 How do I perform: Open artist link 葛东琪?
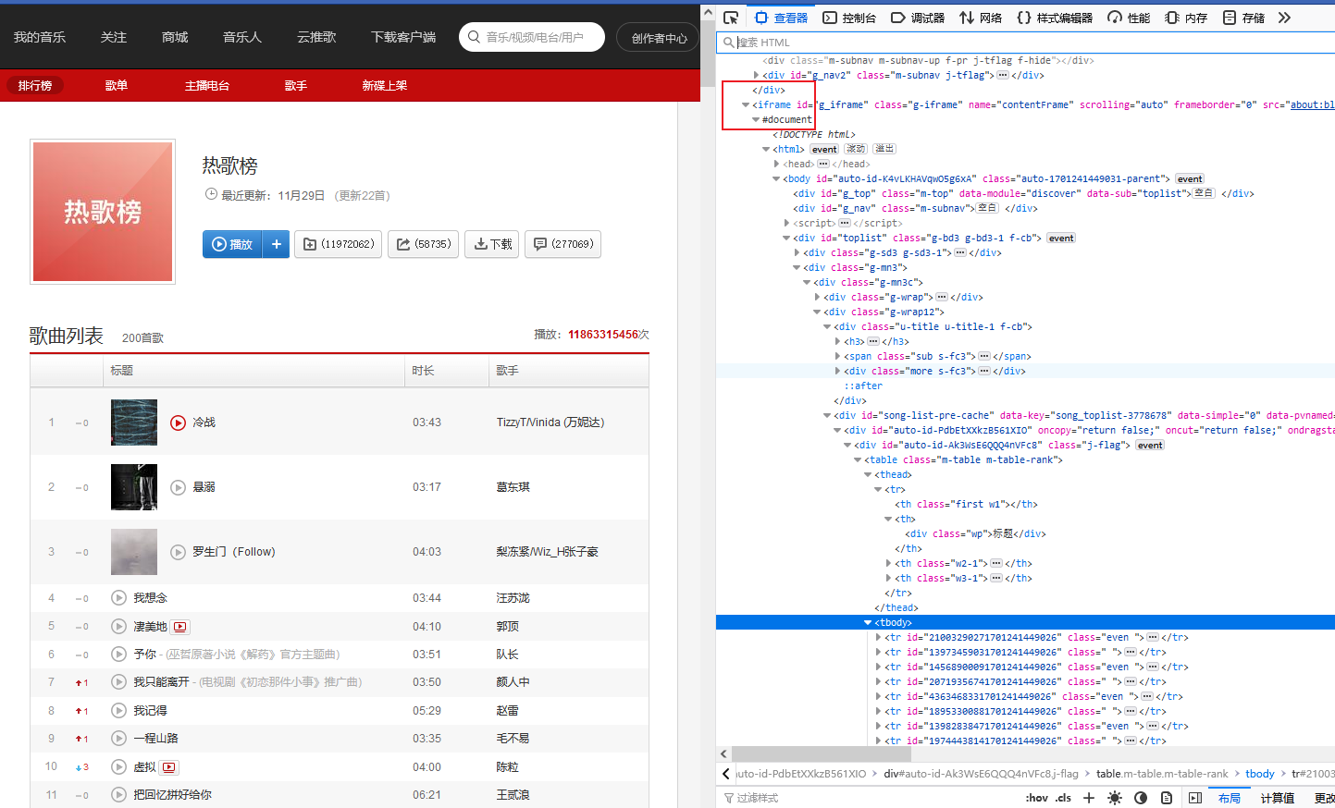click(513, 487)
